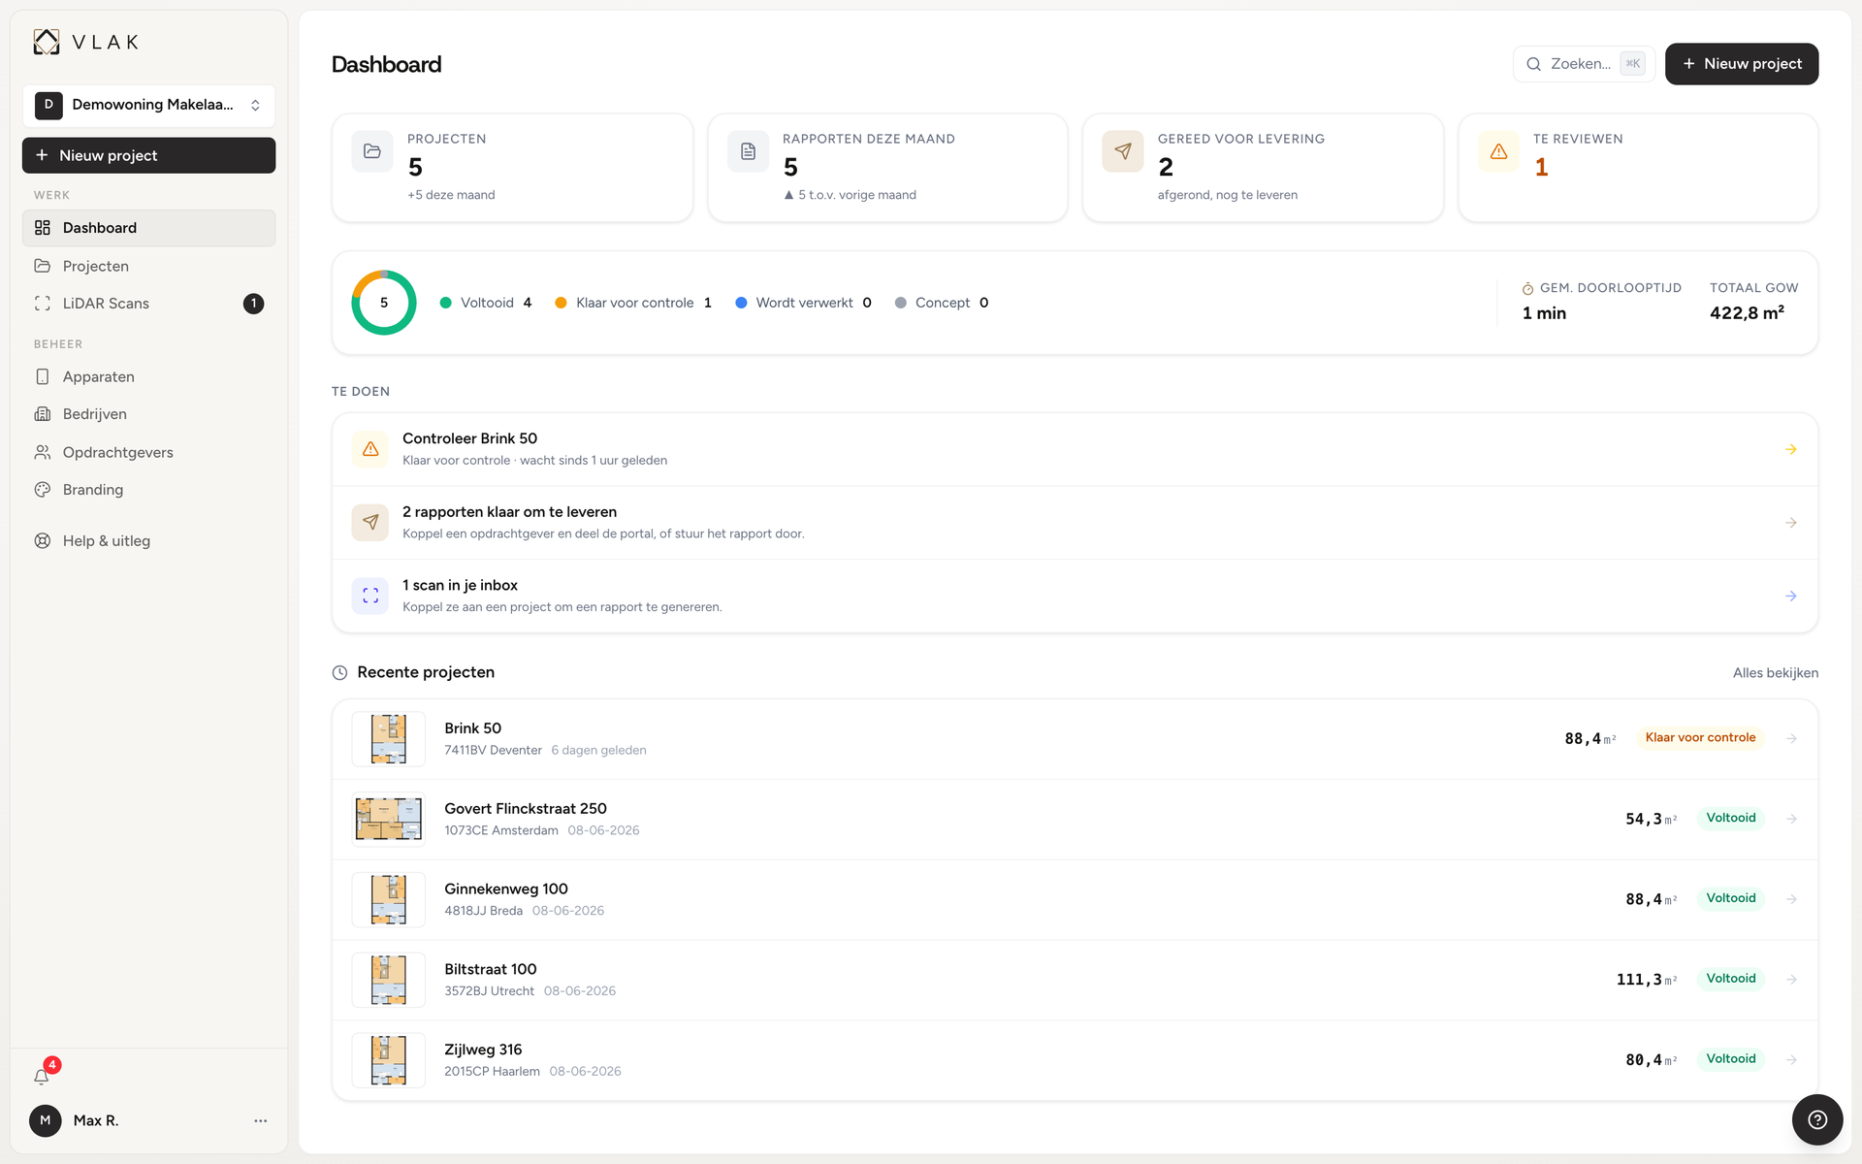Open the 2 rapporten klaar task arrow
This screenshot has width=1862, height=1164.
point(1791,523)
